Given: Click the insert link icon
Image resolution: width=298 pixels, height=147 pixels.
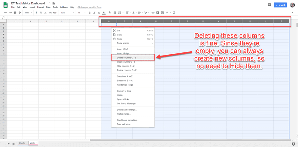Looking at the screenshot, I should pyautogui.click(x=153, y=13).
